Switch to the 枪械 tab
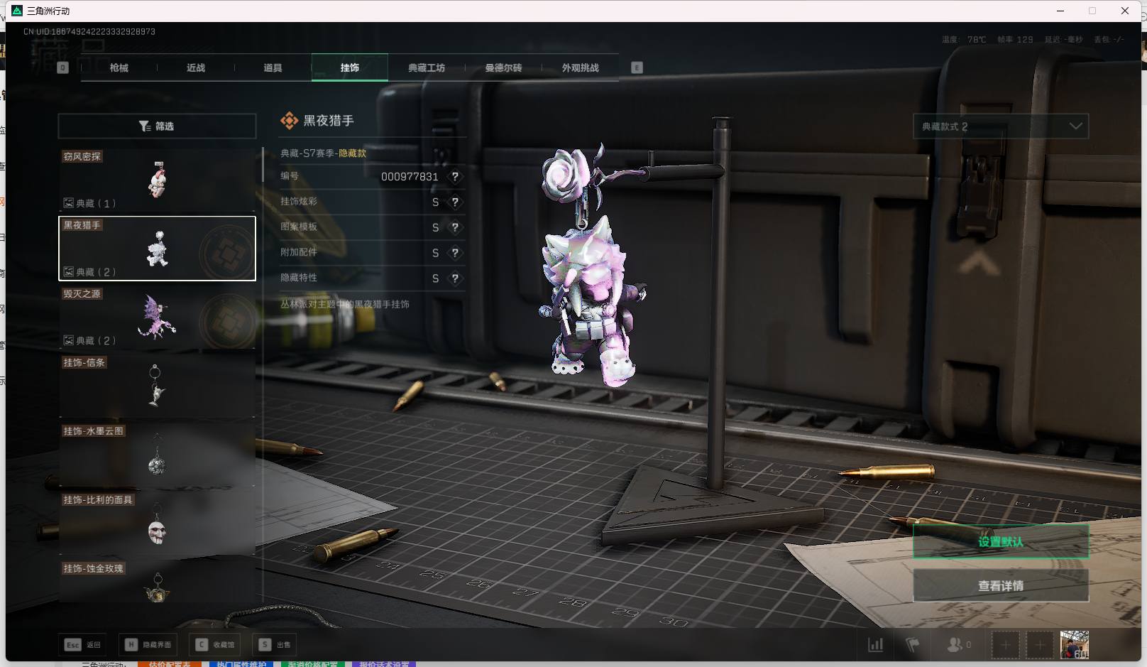 119,68
